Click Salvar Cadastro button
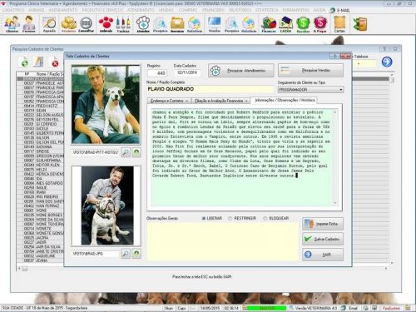The height and width of the screenshot is (312, 416). 323,239
